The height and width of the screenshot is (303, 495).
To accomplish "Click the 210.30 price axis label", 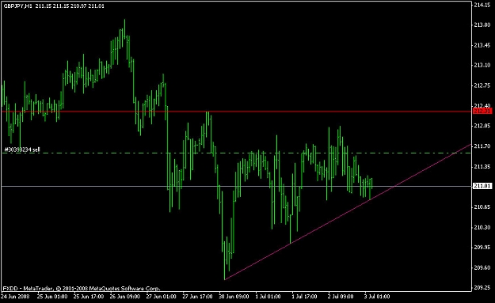I will coord(482,227).
